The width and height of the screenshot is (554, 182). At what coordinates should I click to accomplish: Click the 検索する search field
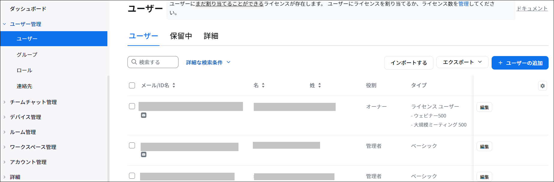click(x=153, y=62)
